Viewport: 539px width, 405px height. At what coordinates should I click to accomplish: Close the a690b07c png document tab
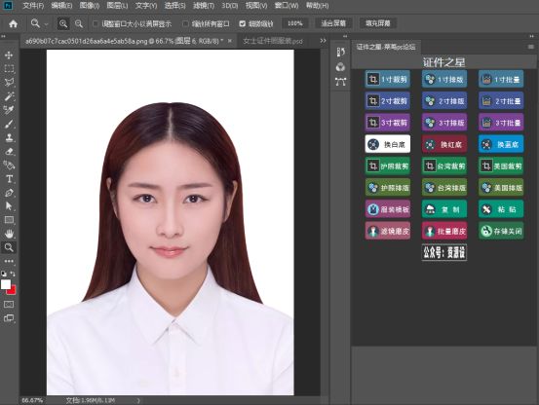point(230,41)
